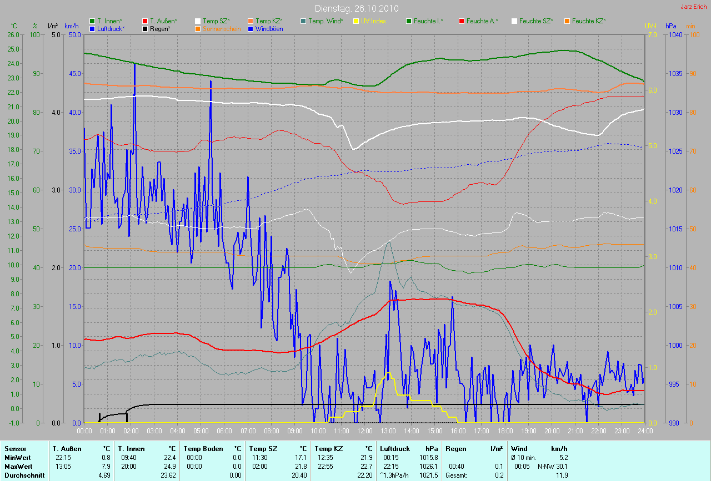Click the "Wind" column header in the table
This screenshot has height=481, width=711.
519,448
